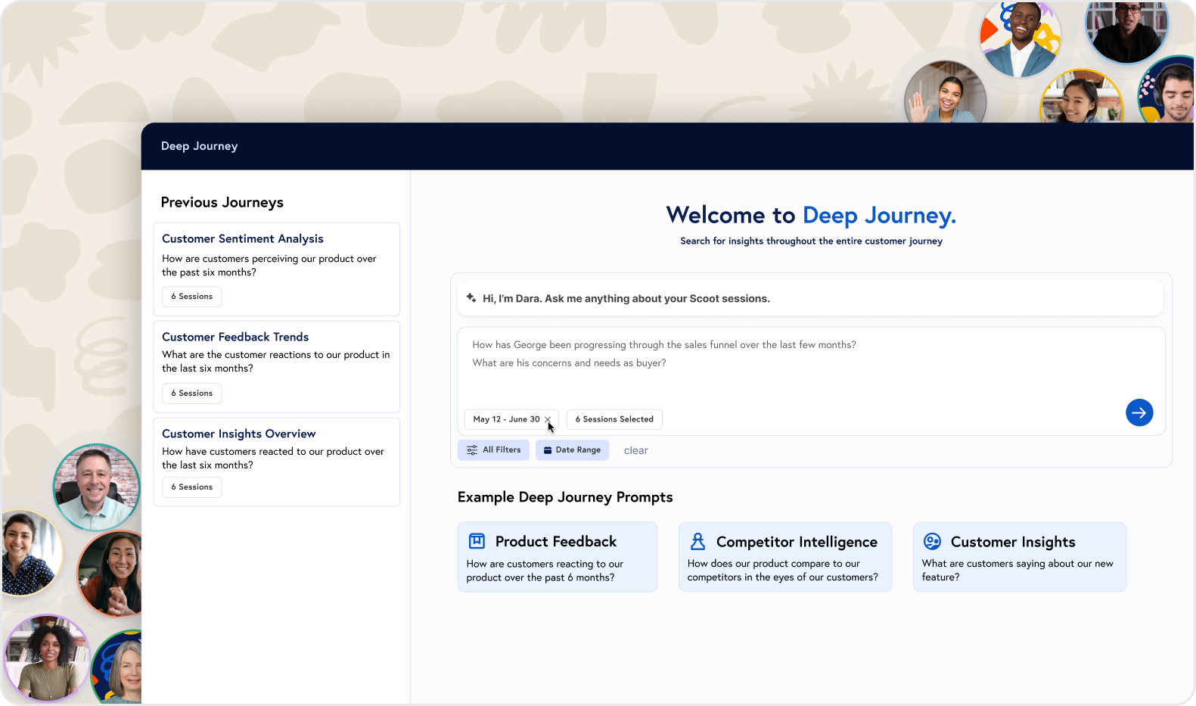Click the Previous Journeys heading
Image resolution: width=1196 pixels, height=706 pixels.
[x=222, y=202]
